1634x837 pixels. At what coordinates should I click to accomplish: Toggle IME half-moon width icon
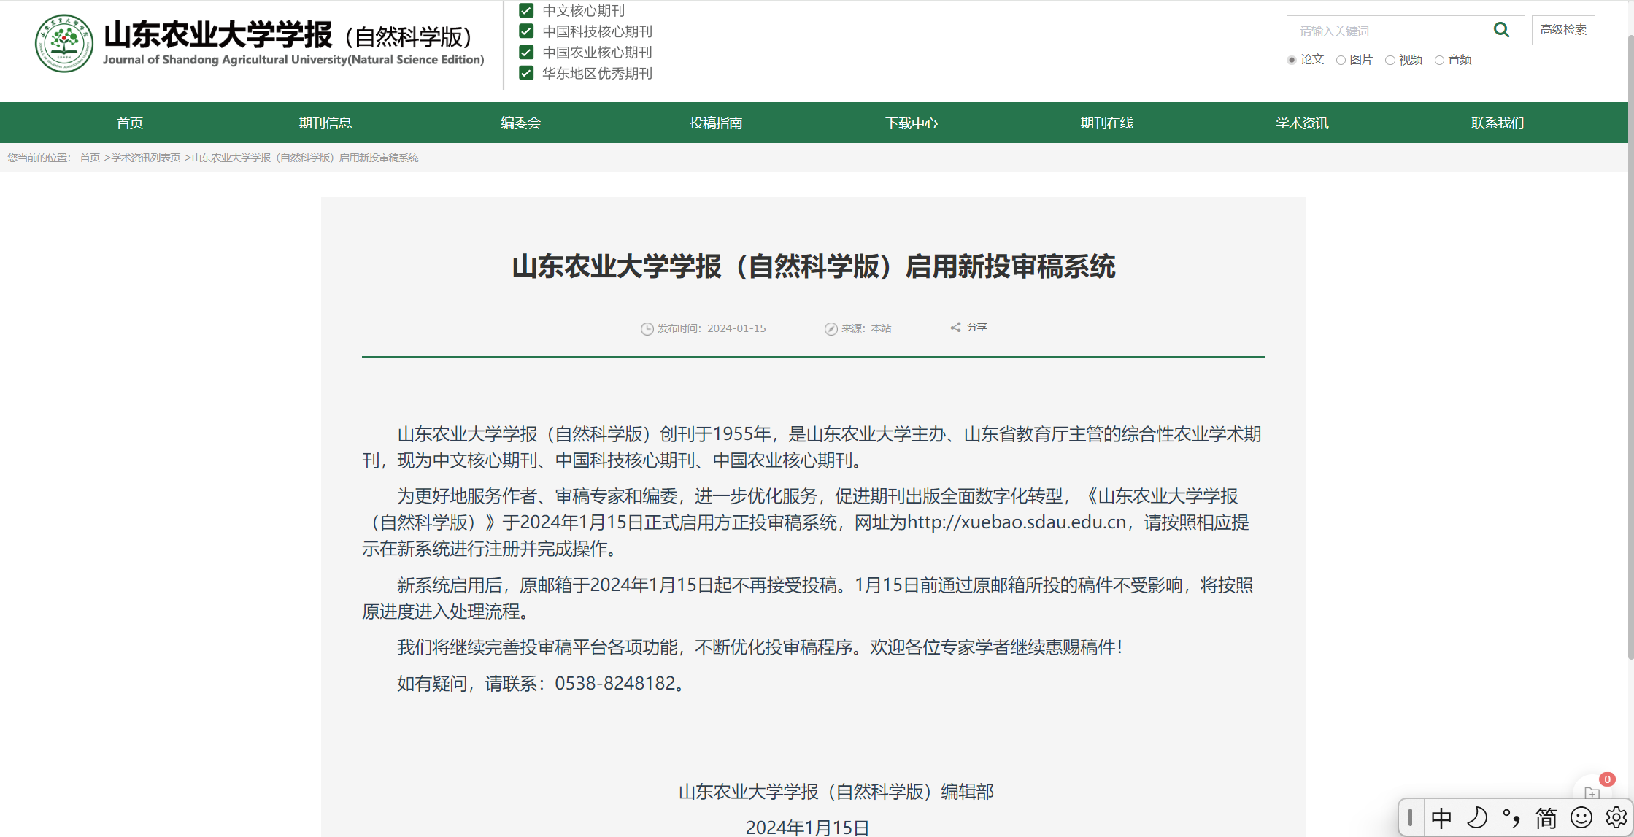[x=1476, y=817]
